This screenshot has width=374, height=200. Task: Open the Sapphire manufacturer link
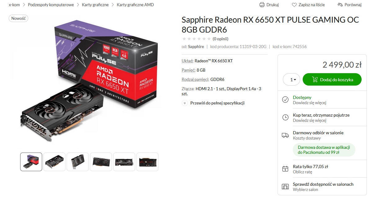point(196,47)
